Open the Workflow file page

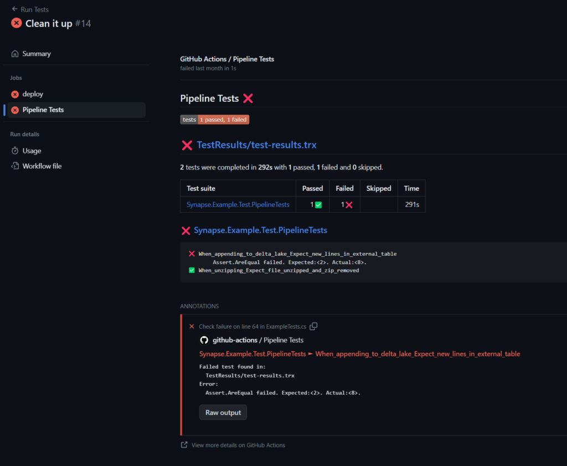[42, 166]
